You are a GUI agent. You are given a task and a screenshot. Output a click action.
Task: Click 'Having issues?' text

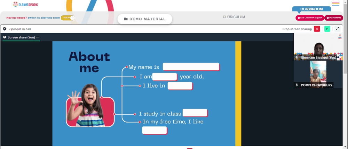click(16, 18)
